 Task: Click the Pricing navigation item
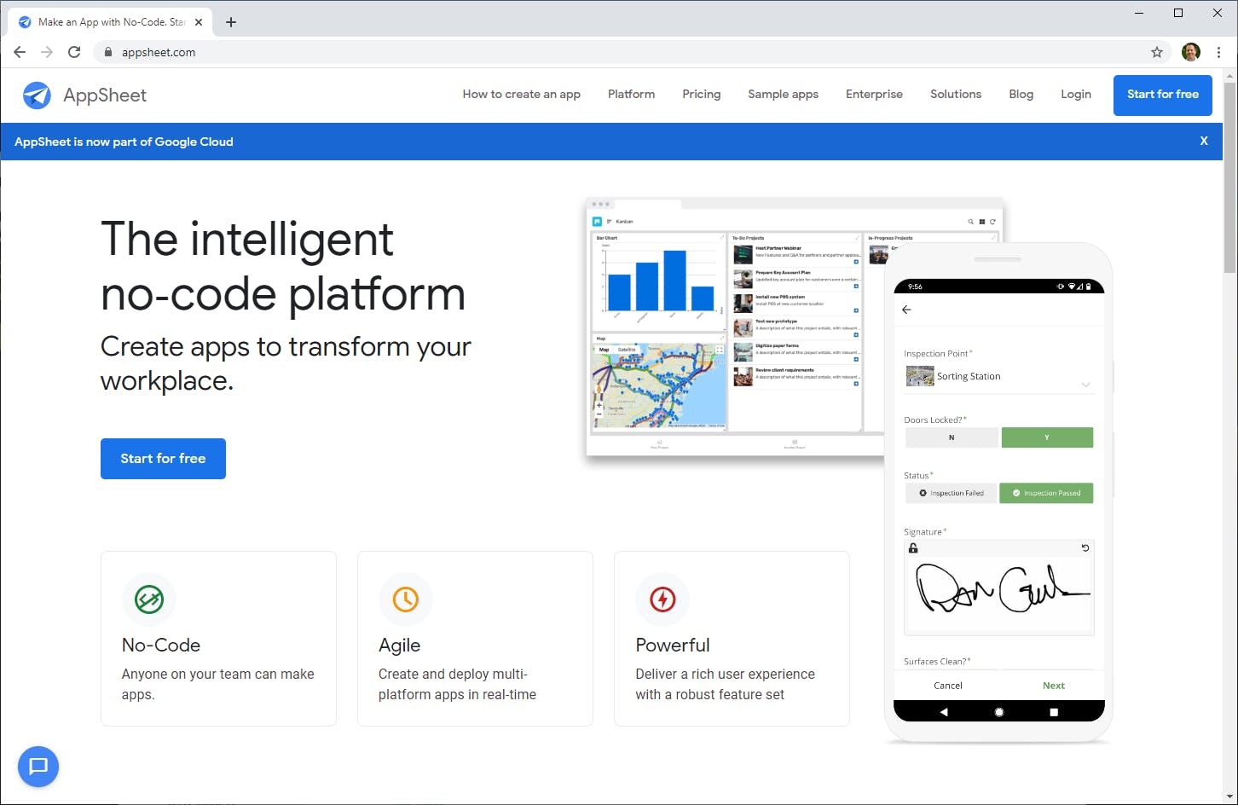pyautogui.click(x=701, y=95)
